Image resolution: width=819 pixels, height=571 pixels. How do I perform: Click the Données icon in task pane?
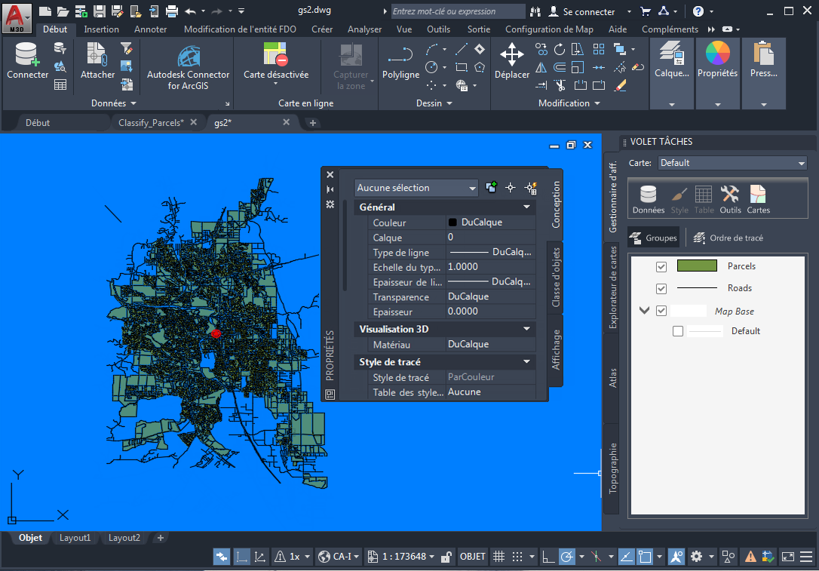point(649,199)
